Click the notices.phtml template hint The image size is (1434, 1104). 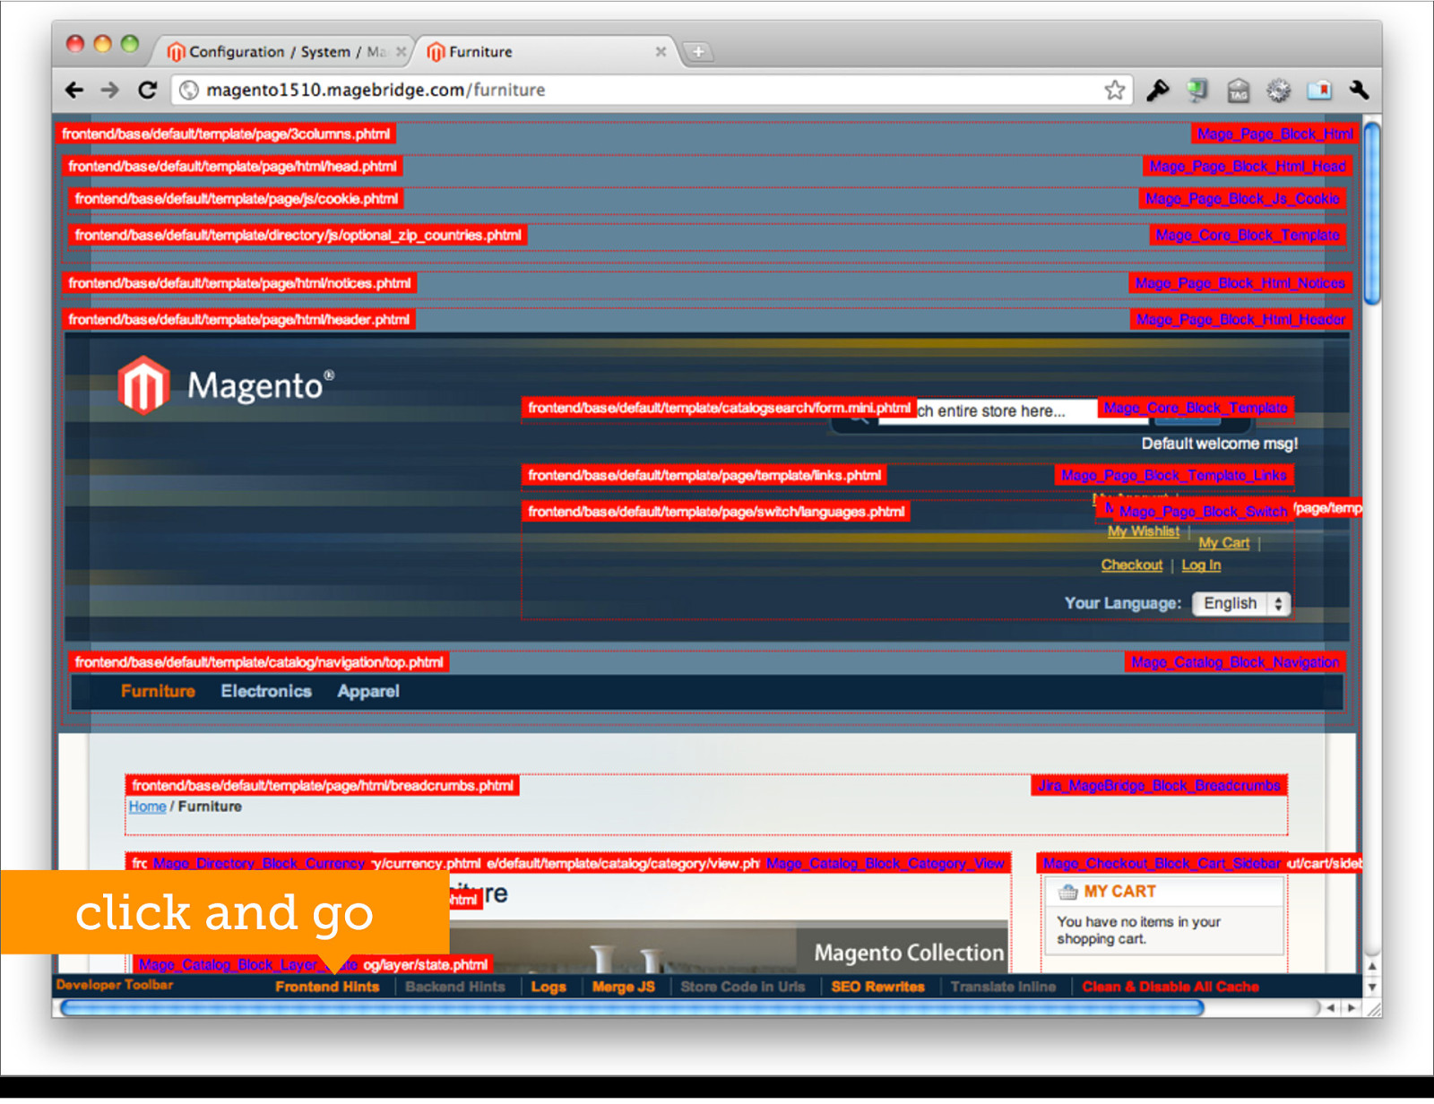pyautogui.click(x=239, y=283)
